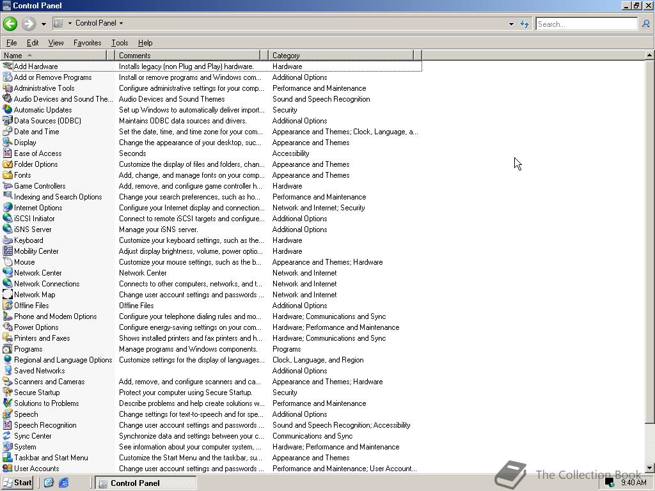Click Show Desktop quick launch icon
The image size is (655, 491).
click(49, 483)
